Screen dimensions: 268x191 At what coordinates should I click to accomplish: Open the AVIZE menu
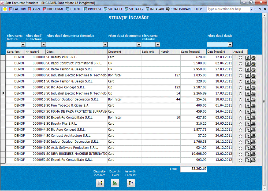(35, 9)
